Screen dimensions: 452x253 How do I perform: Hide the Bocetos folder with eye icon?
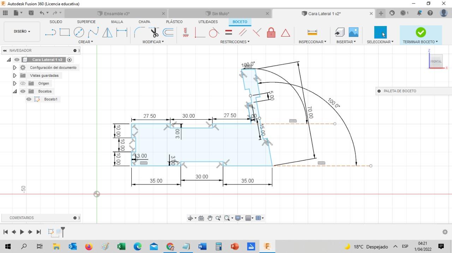click(23, 91)
